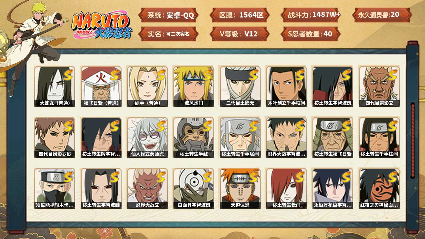Open the 波风水门 ninja card
Viewport: 425px width, 239px height.
[x=194, y=86]
